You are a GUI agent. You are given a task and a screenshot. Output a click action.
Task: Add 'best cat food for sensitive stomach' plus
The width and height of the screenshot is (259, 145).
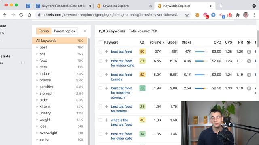point(106,88)
